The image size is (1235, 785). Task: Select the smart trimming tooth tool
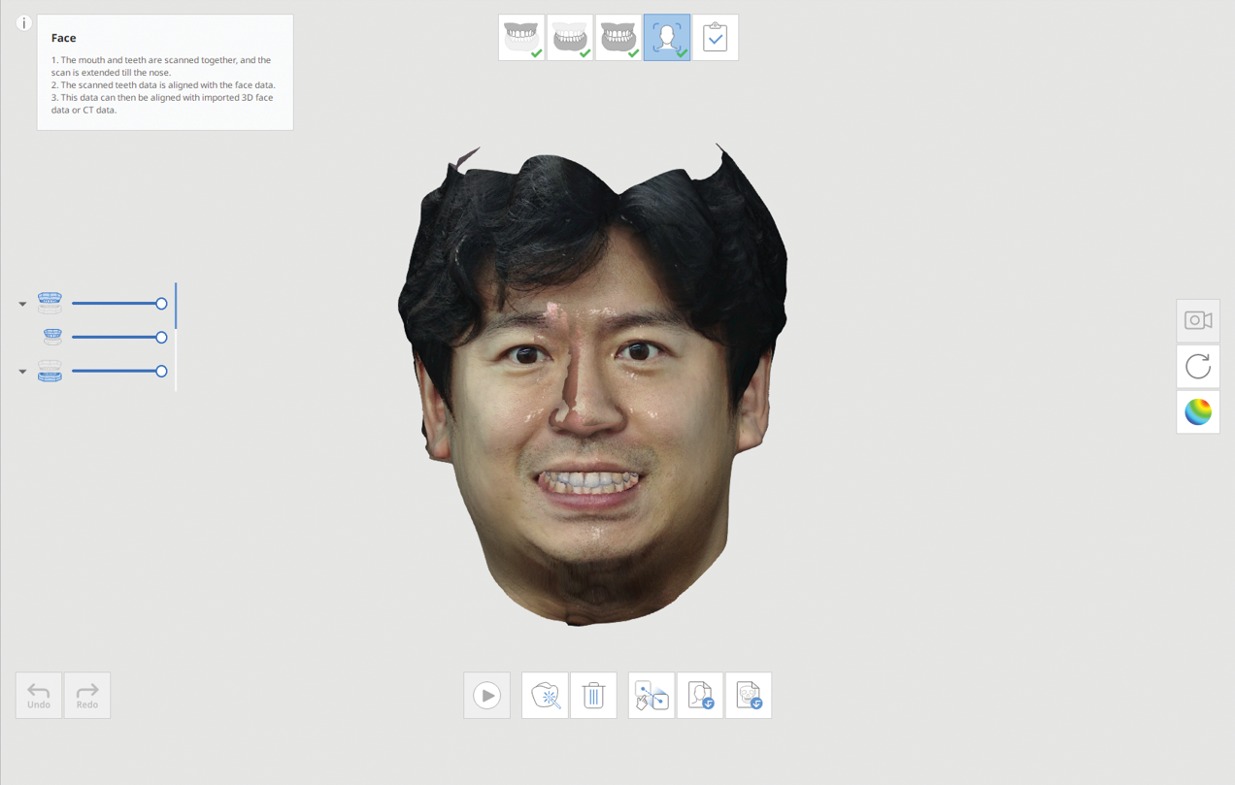[x=545, y=695]
